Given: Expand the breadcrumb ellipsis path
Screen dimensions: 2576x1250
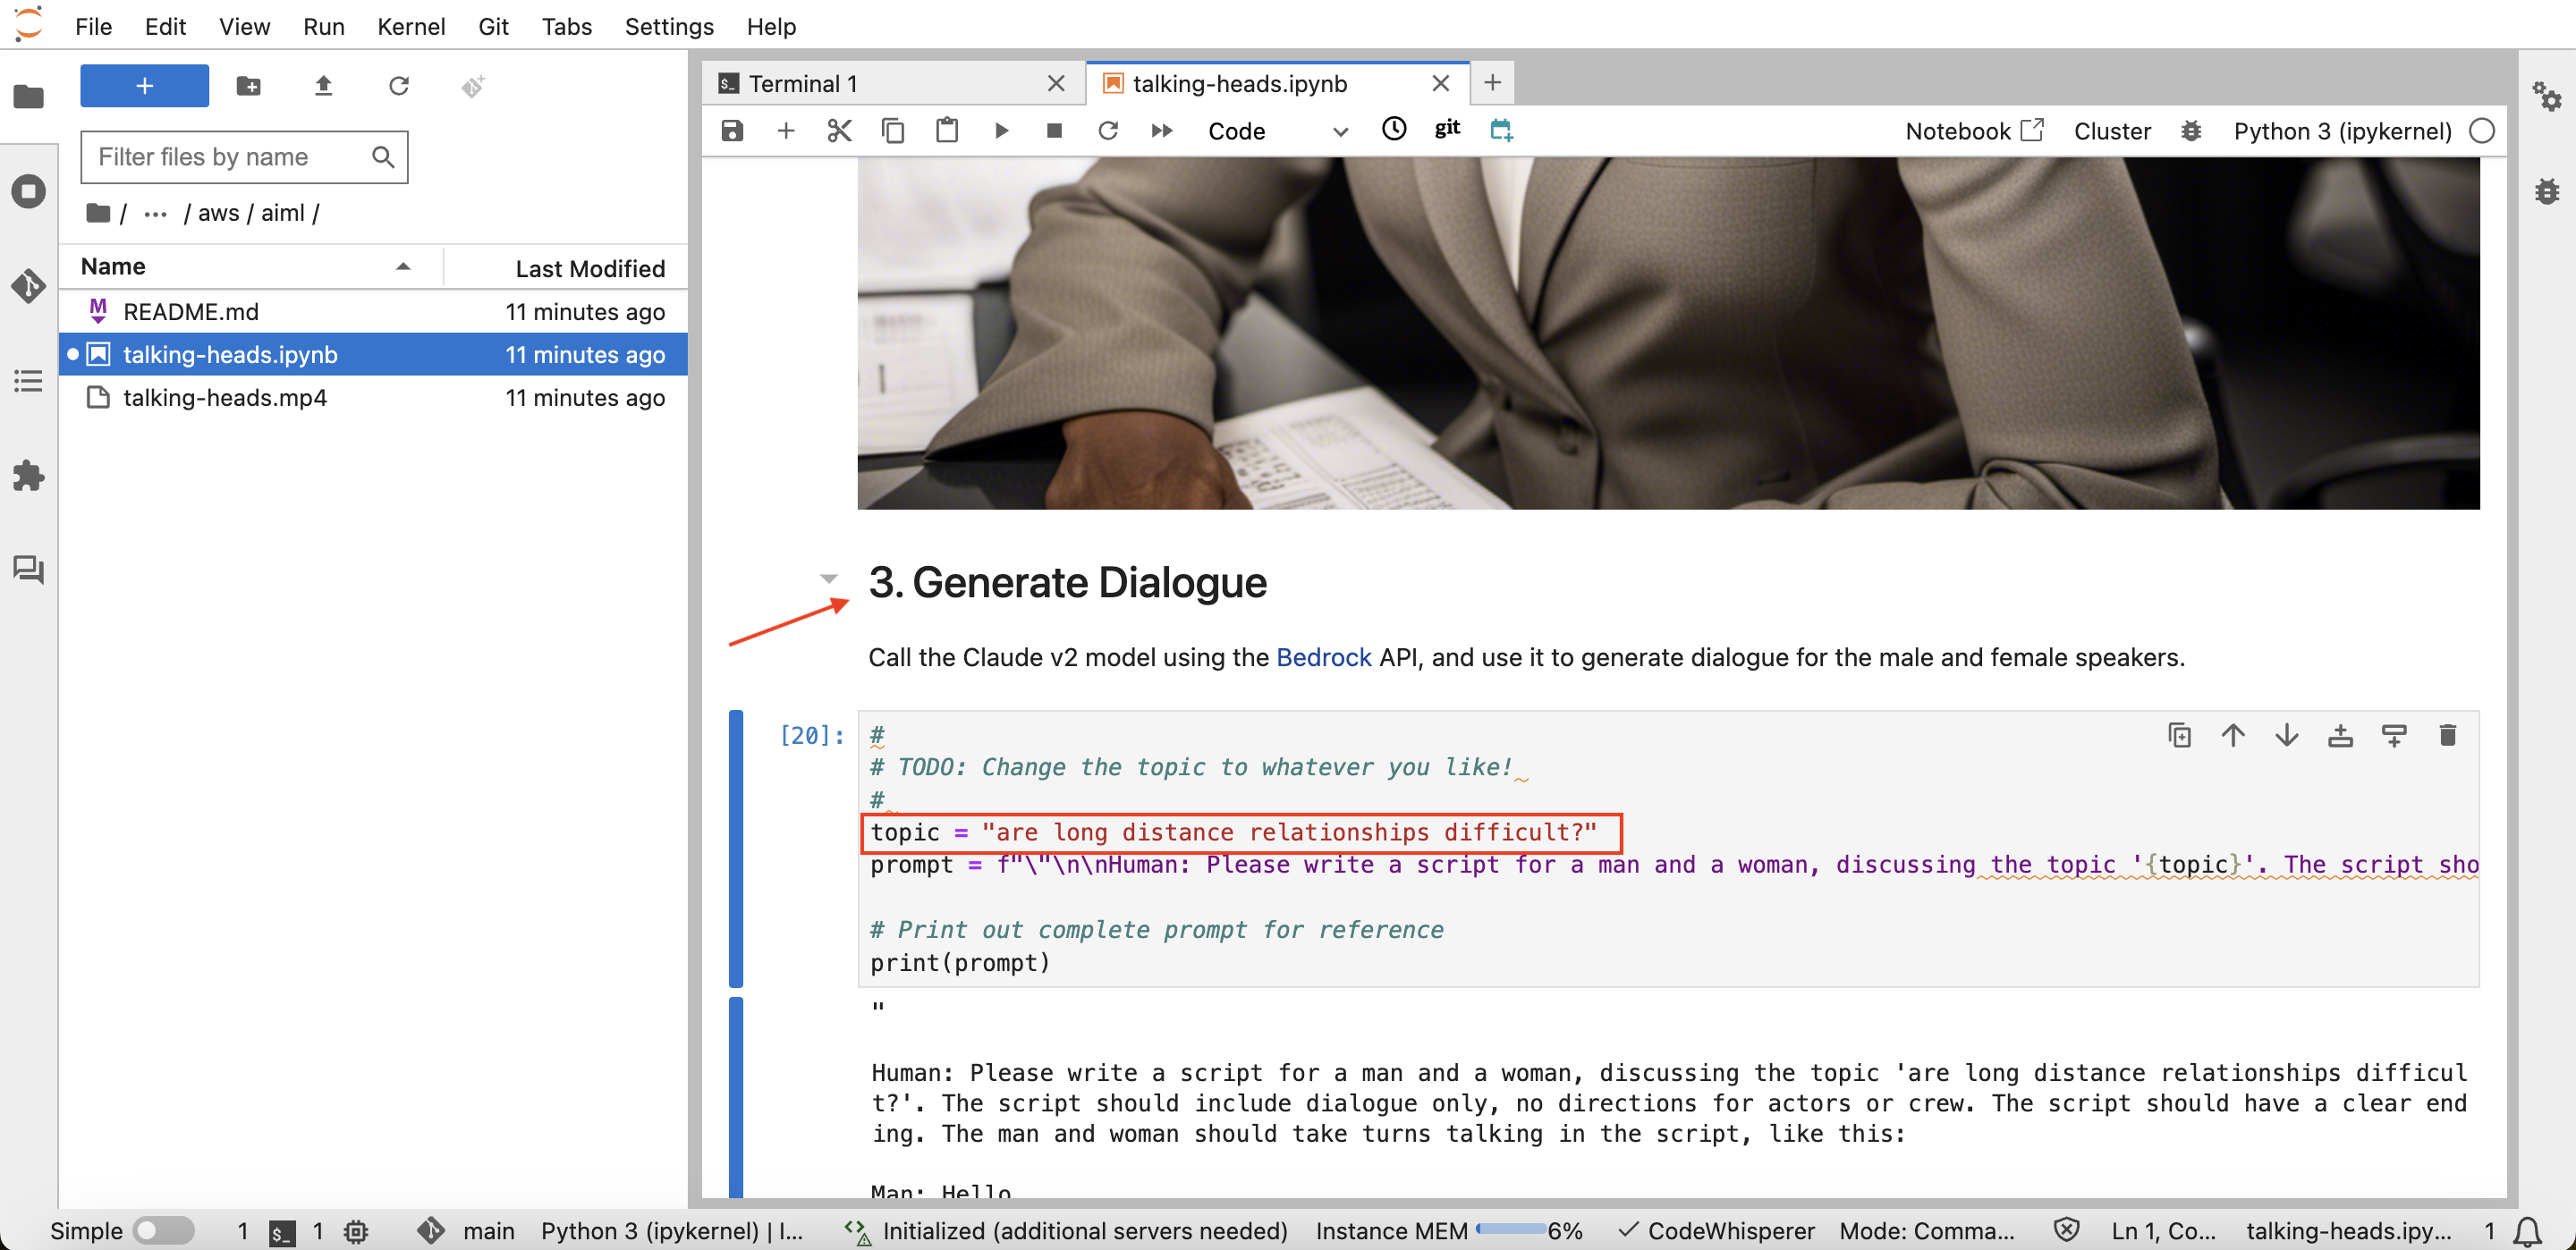Looking at the screenshot, I should (155, 214).
